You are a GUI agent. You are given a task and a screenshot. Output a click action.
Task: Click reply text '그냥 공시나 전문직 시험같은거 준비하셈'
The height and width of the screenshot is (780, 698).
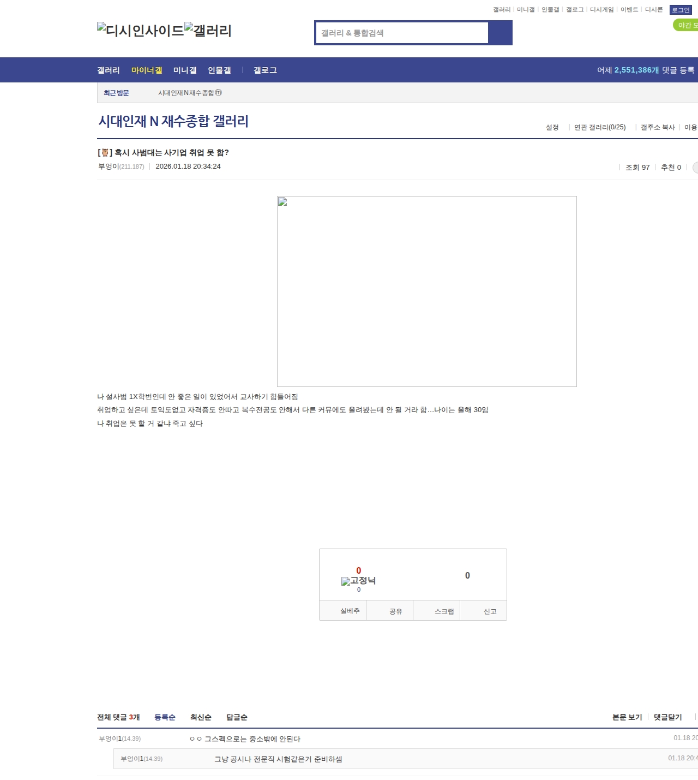click(x=278, y=759)
